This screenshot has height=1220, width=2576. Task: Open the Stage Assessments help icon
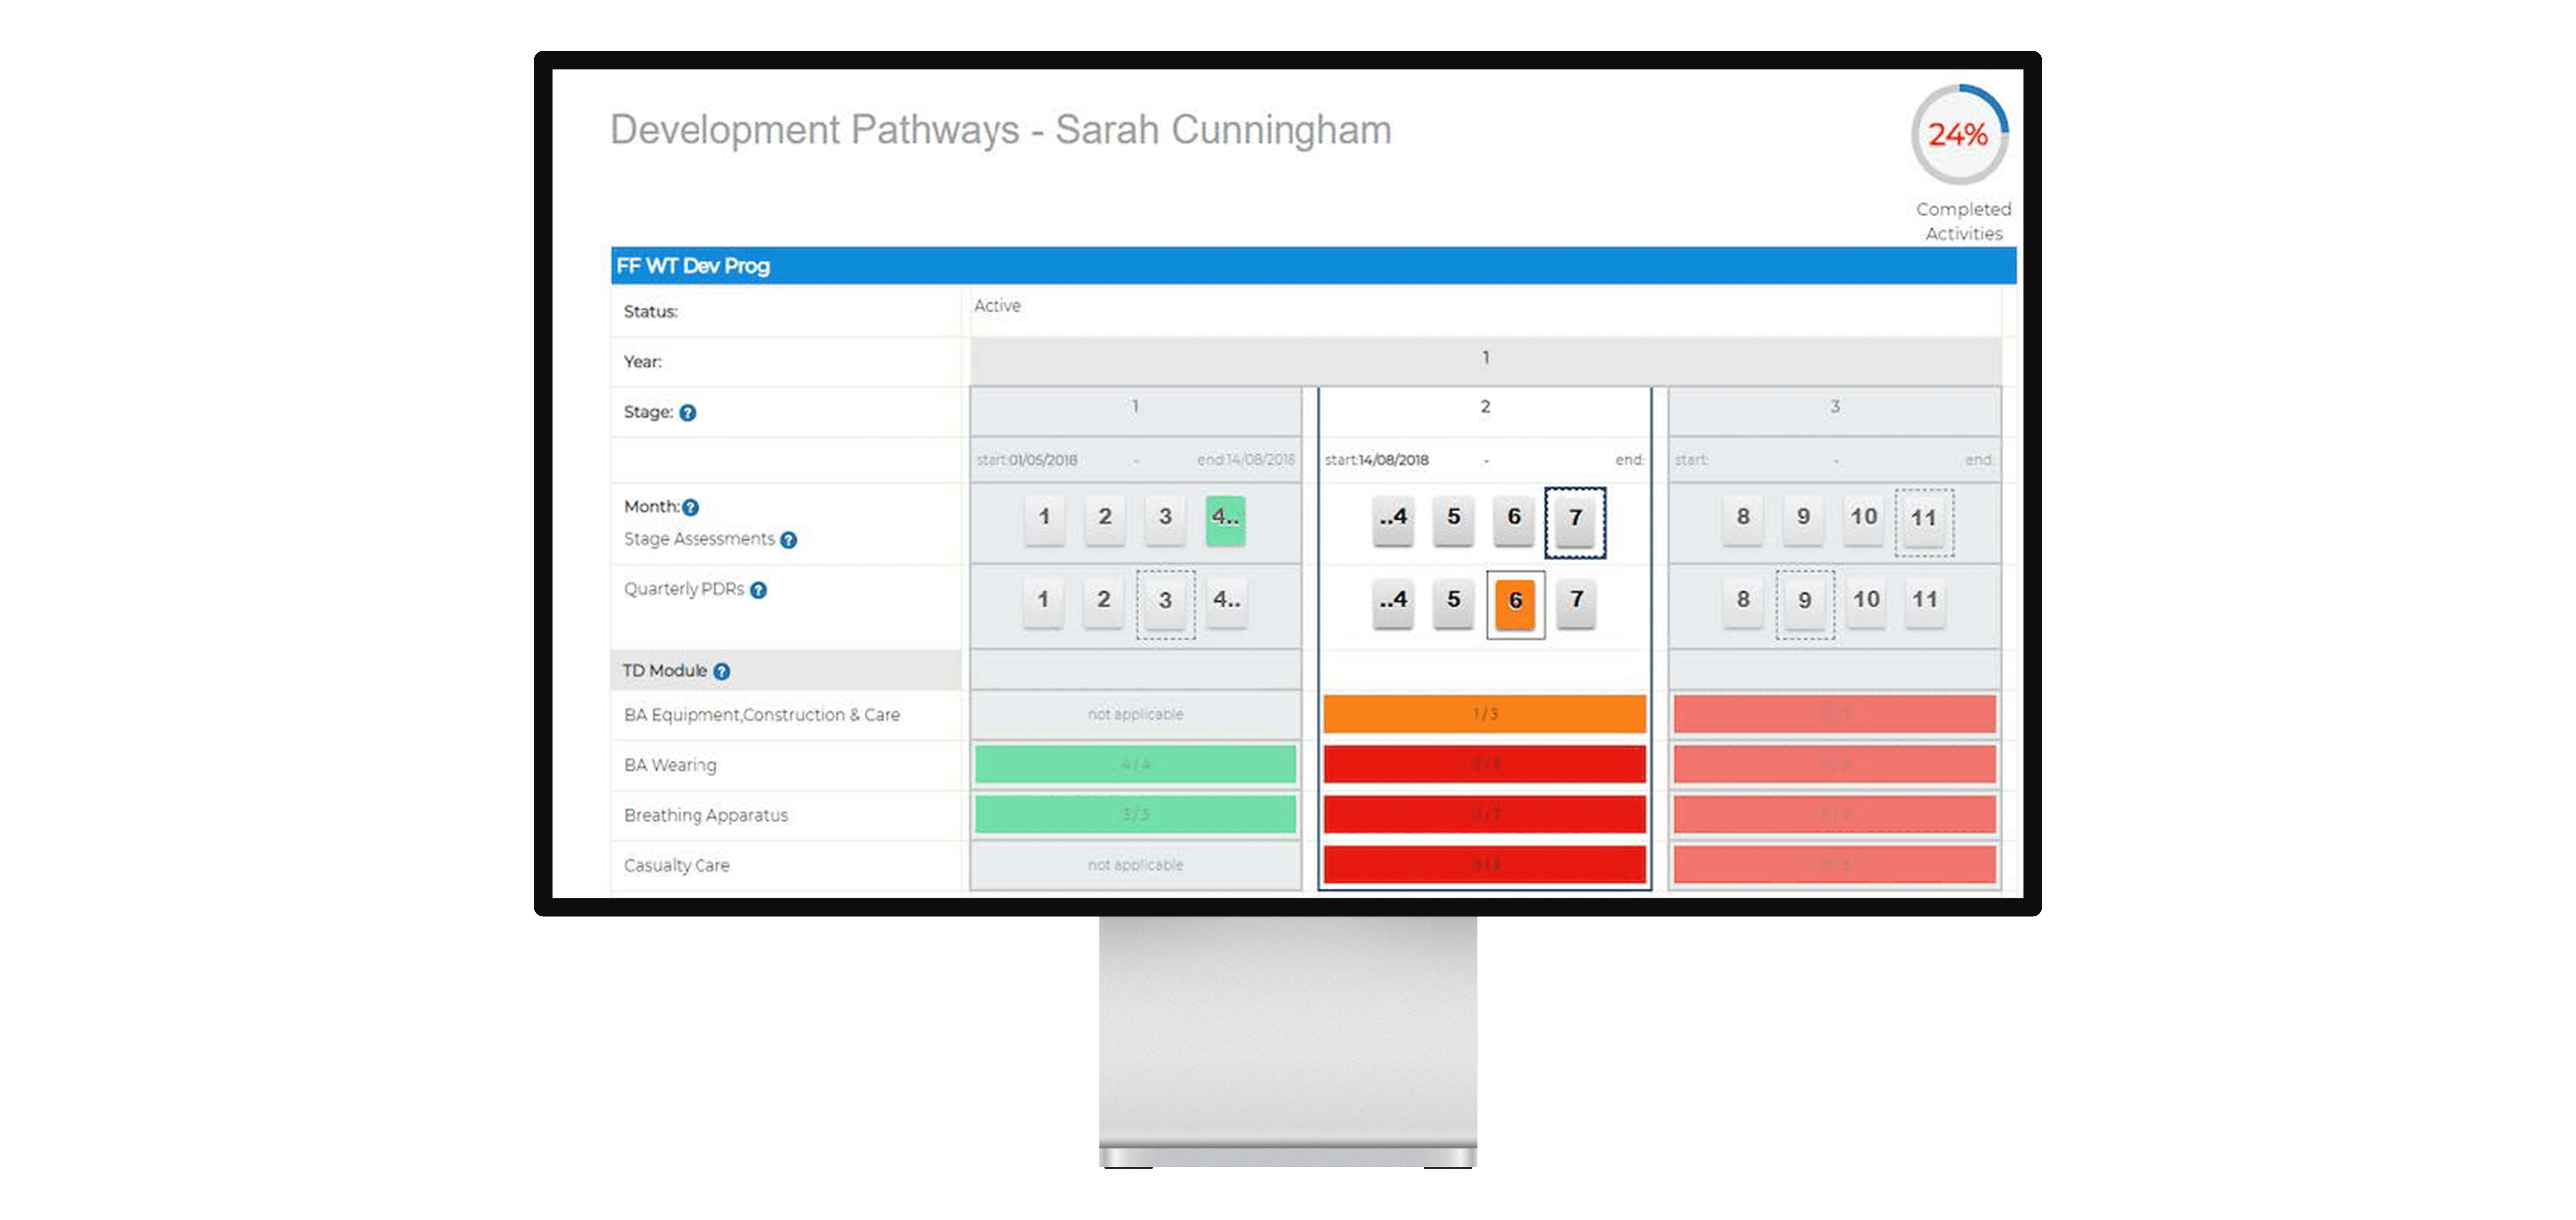(789, 540)
